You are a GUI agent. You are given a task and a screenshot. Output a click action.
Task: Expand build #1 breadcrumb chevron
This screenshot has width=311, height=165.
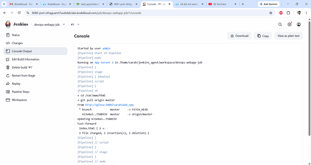[x=78, y=24]
